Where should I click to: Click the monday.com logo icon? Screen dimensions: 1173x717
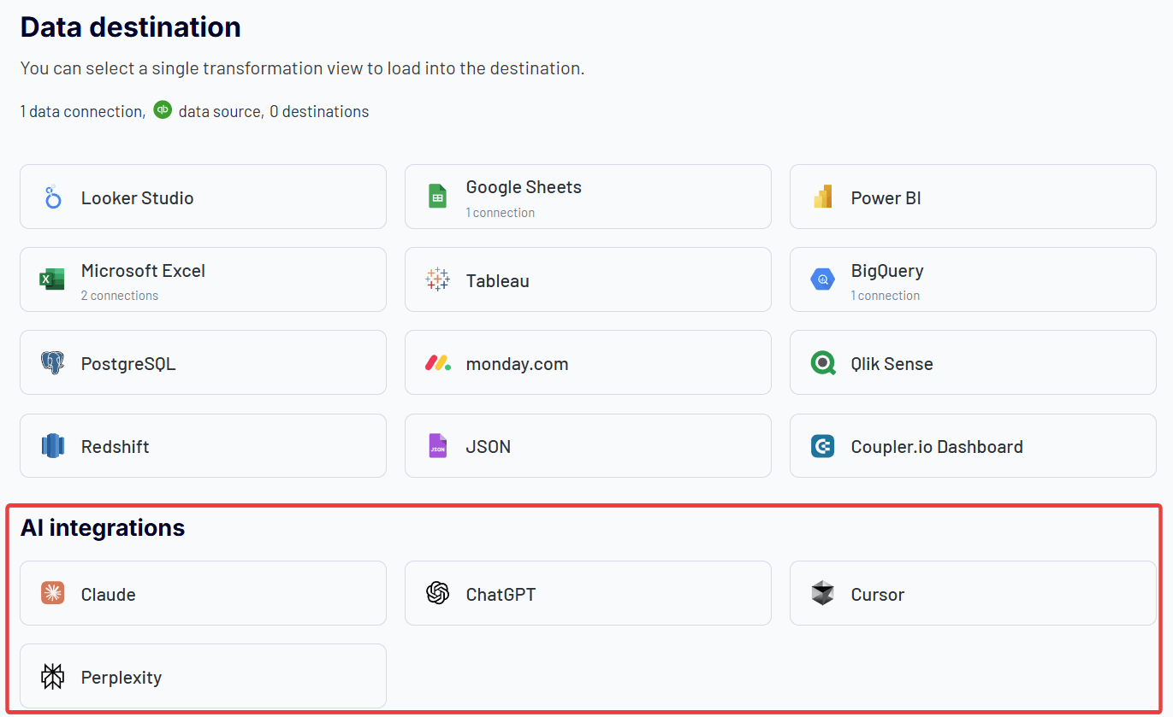coord(437,363)
